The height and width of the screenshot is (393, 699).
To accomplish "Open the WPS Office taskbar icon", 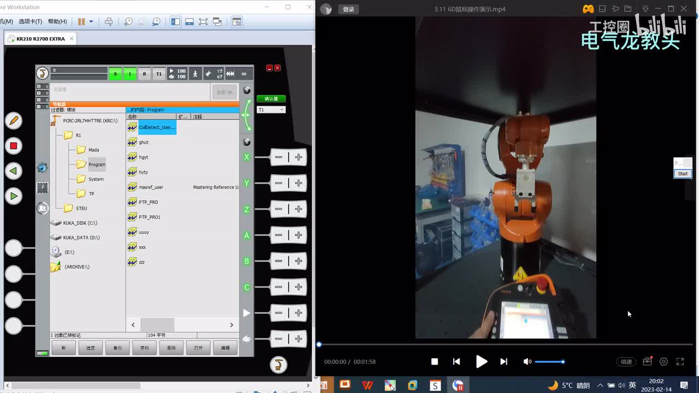I will pyautogui.click(x=367, y=385).
